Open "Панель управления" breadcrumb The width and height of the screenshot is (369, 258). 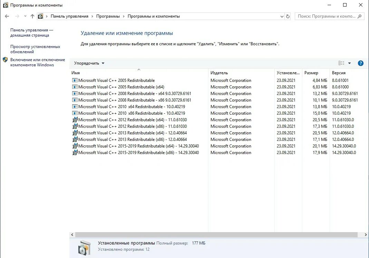(x=69, y=16)
